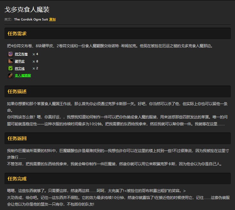This screenshot has width=235, height=210.
Task: Click the return text starting 我制作巨魔装所需要的材料
Action: tap(118, 154)
